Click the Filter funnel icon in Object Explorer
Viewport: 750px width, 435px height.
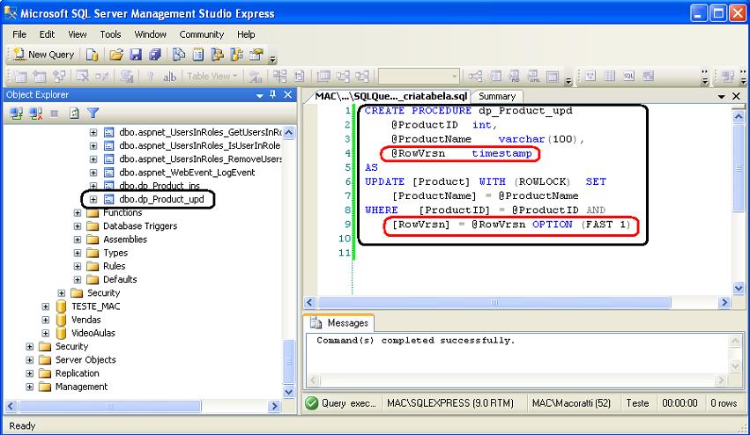(x=93, y=113)
